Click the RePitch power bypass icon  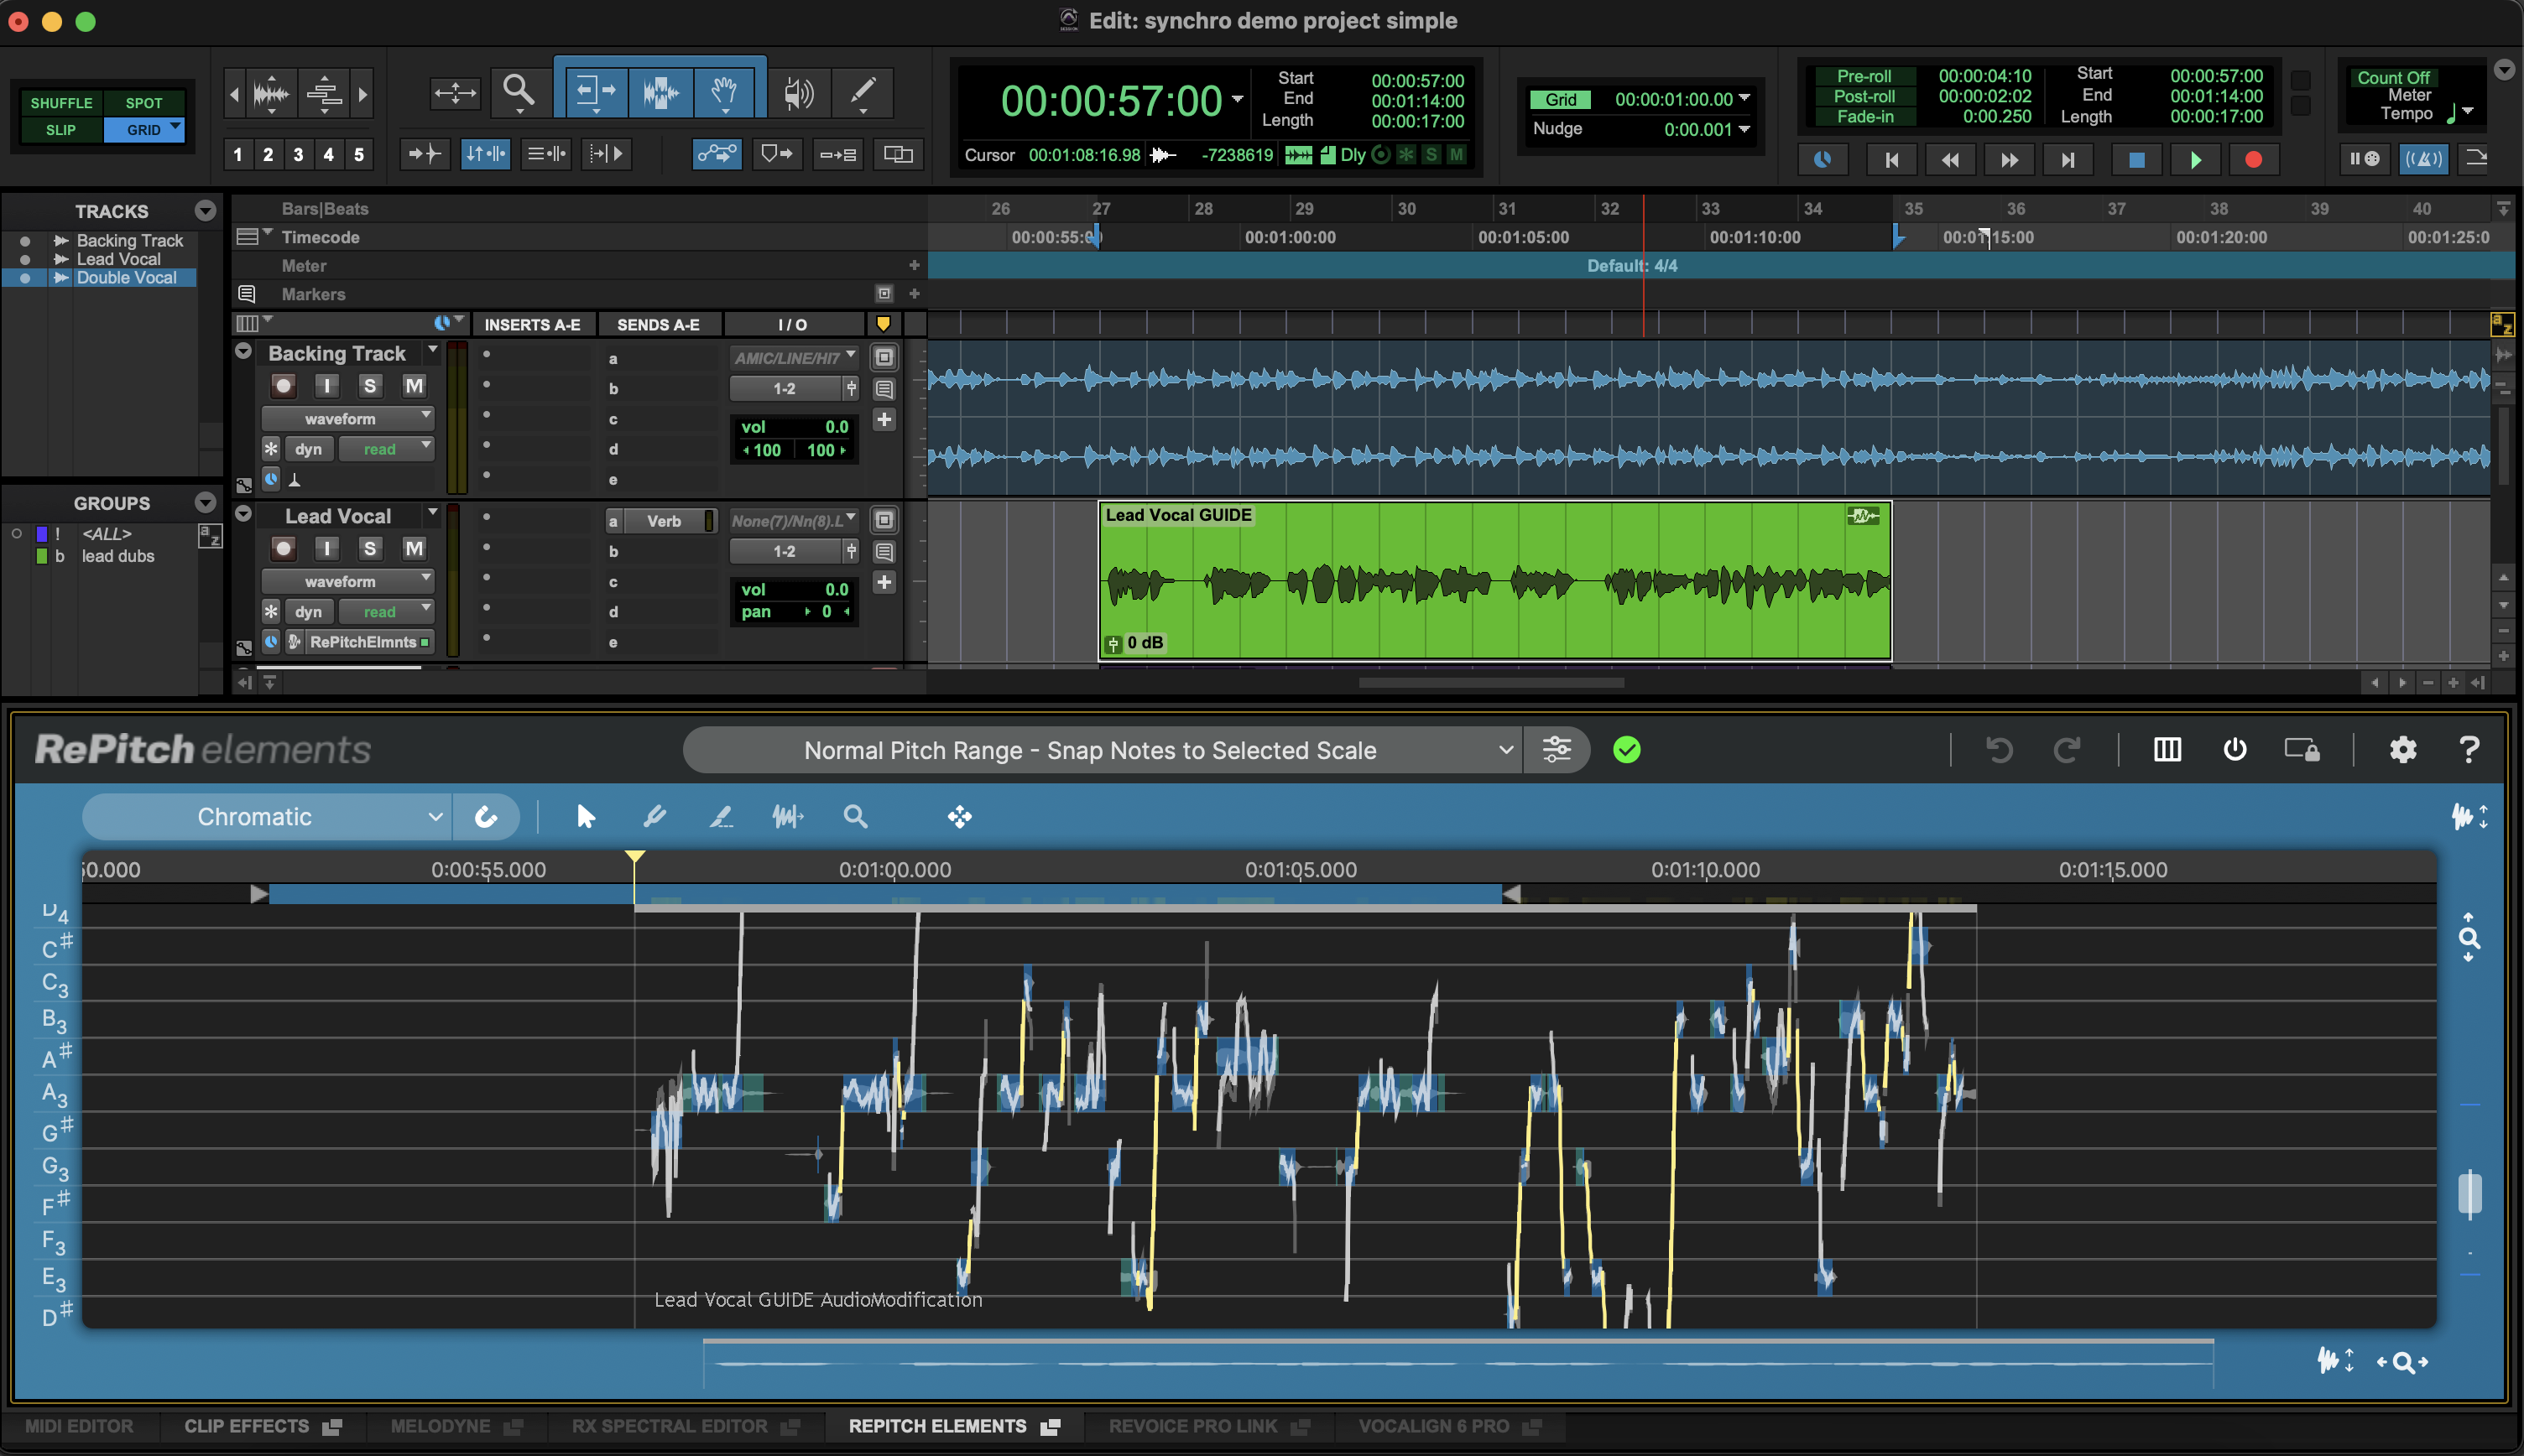point(2234,750)
